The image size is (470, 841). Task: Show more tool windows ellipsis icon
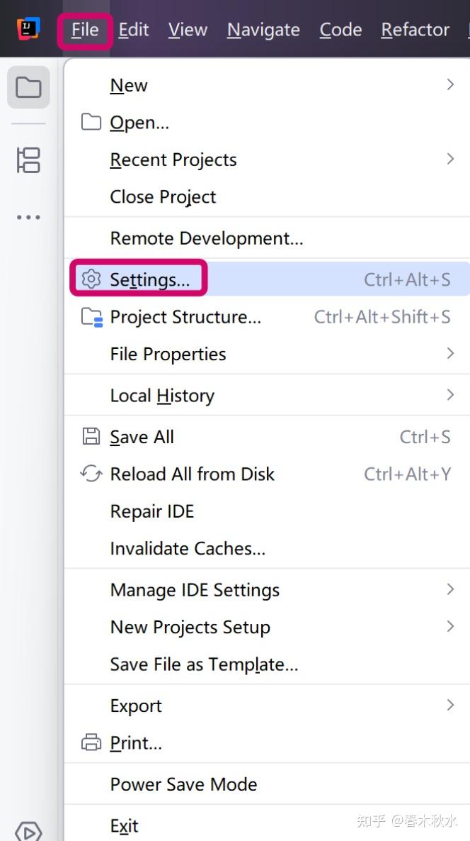coord(28,217)
